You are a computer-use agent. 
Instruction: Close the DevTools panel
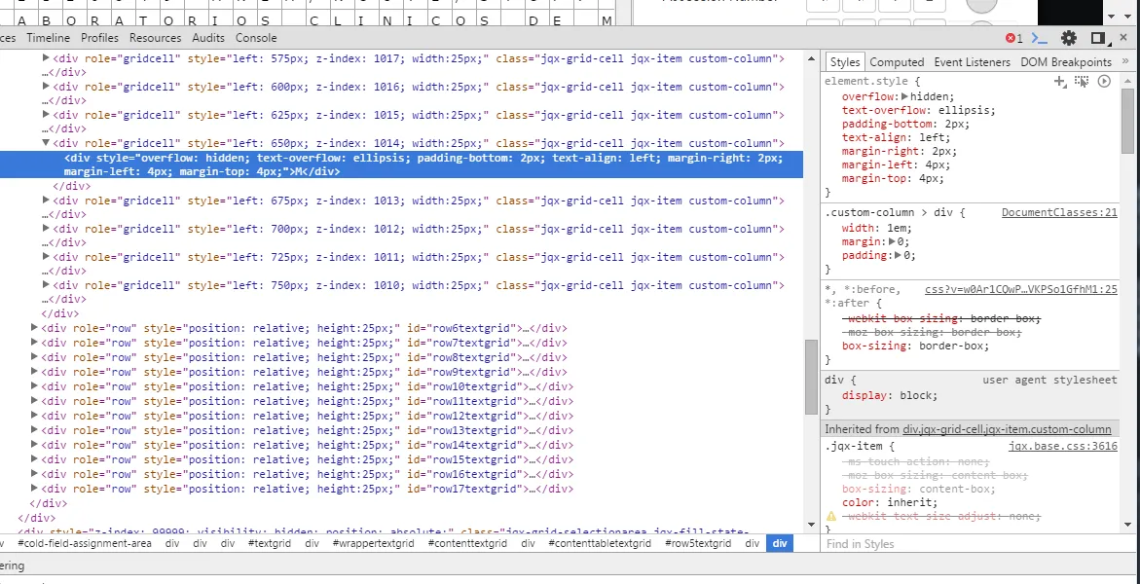pyautogui.click(x=1123, y=38)
